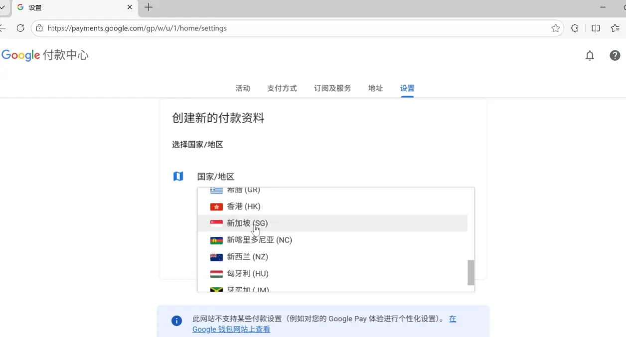
Task: Open the 地址 tab
Action: click(375, 88)
